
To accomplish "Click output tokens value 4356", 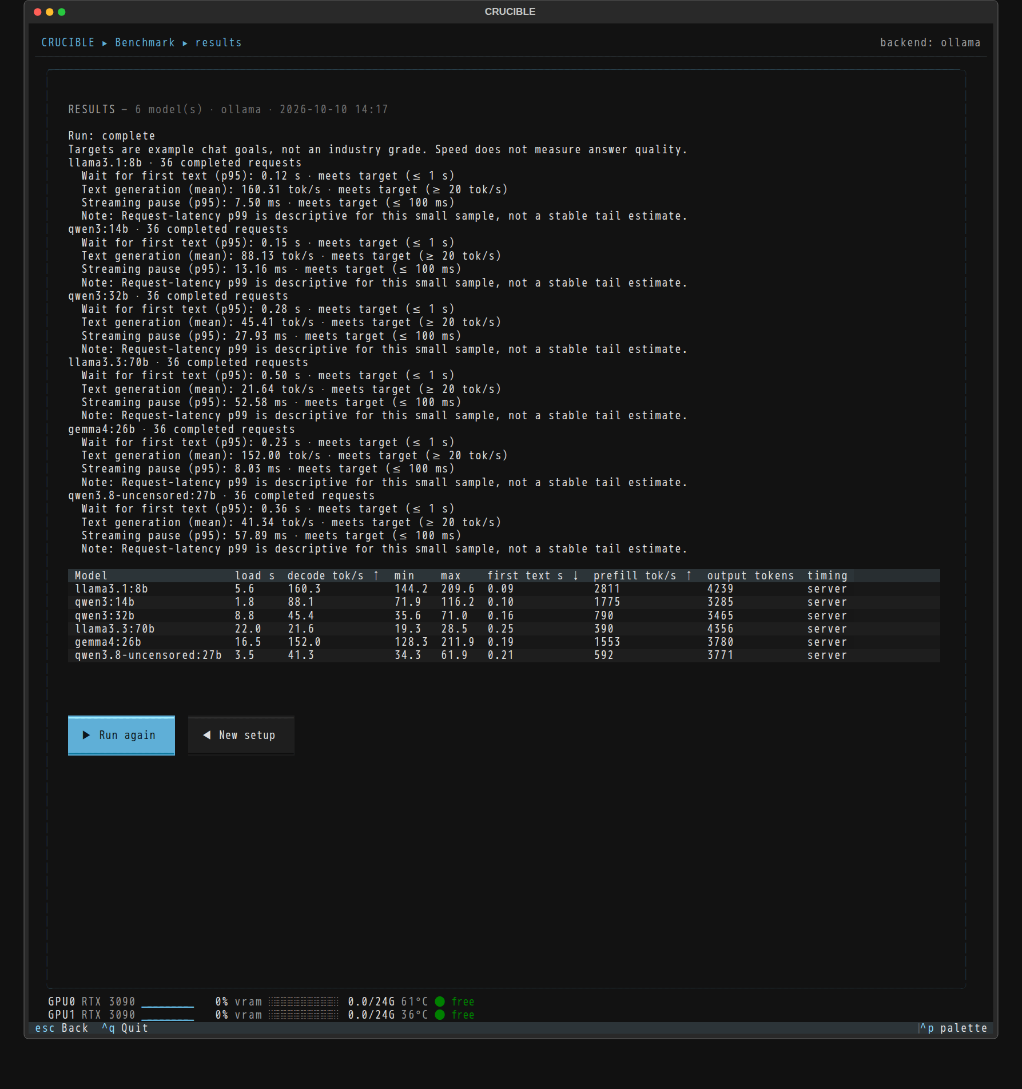I will coord(720,629).
